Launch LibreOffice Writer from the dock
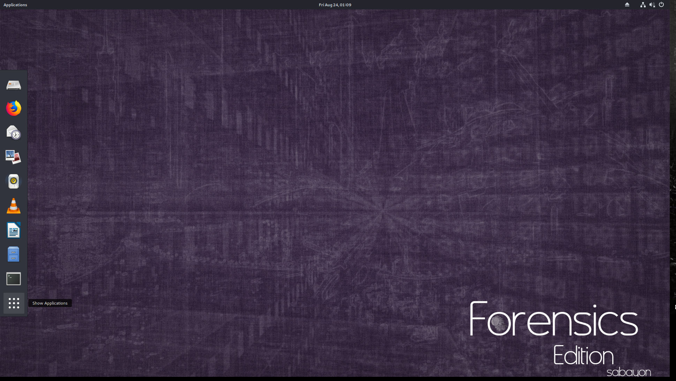676x381 pixels. (x=14, y=230)
